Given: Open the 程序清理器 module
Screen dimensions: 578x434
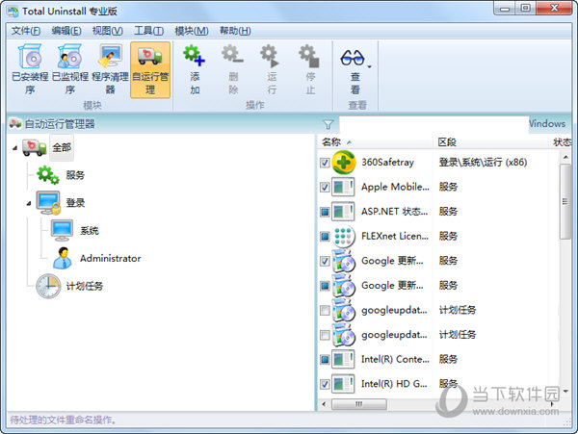Looking at the screenshot, I should pyautogui.click(x=110, y=69).
